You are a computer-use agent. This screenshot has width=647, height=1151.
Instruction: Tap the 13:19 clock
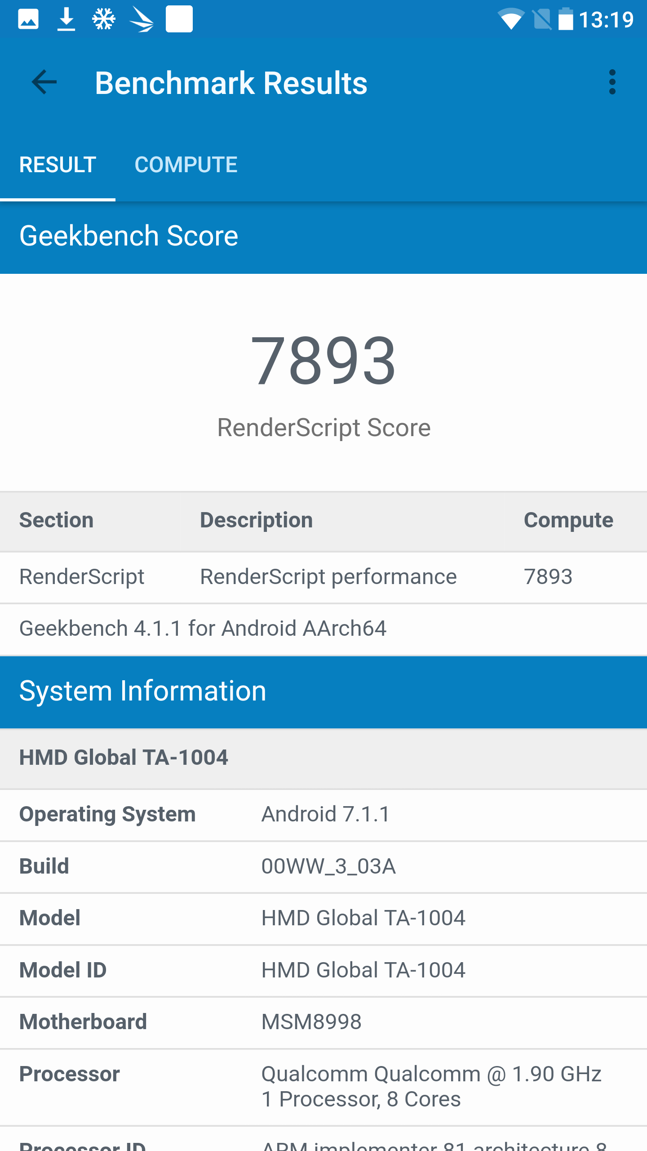point(606,20)
